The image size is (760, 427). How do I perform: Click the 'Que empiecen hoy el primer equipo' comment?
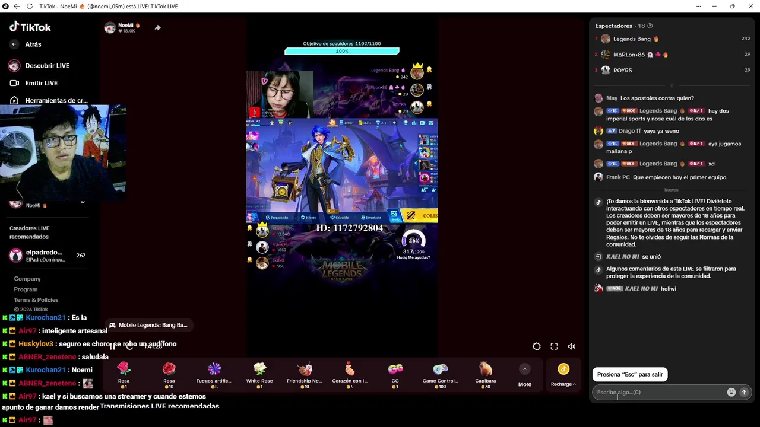(679, 177)
